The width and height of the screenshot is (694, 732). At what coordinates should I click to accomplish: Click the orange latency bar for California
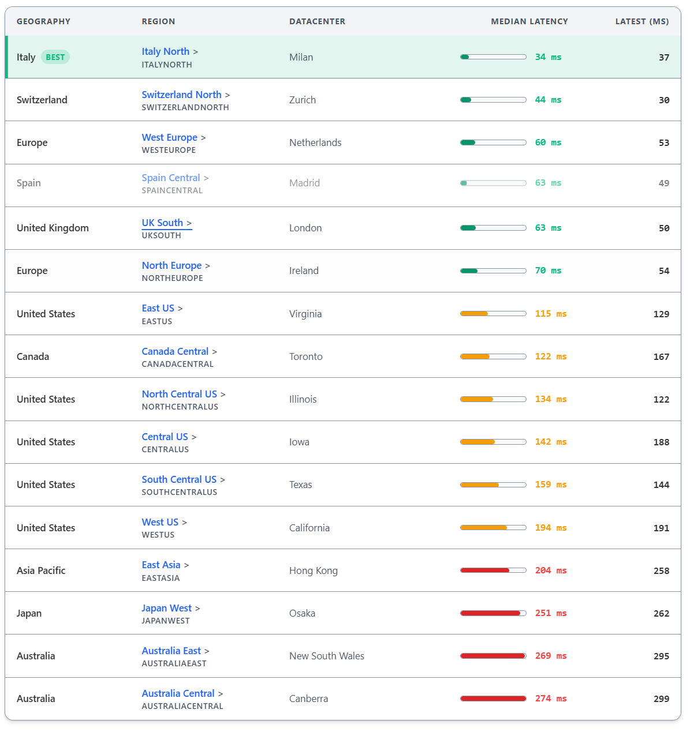click(493, 528)
